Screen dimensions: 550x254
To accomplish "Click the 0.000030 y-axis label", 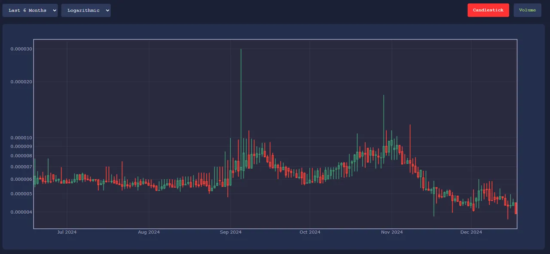I will (x=21, y=49).
